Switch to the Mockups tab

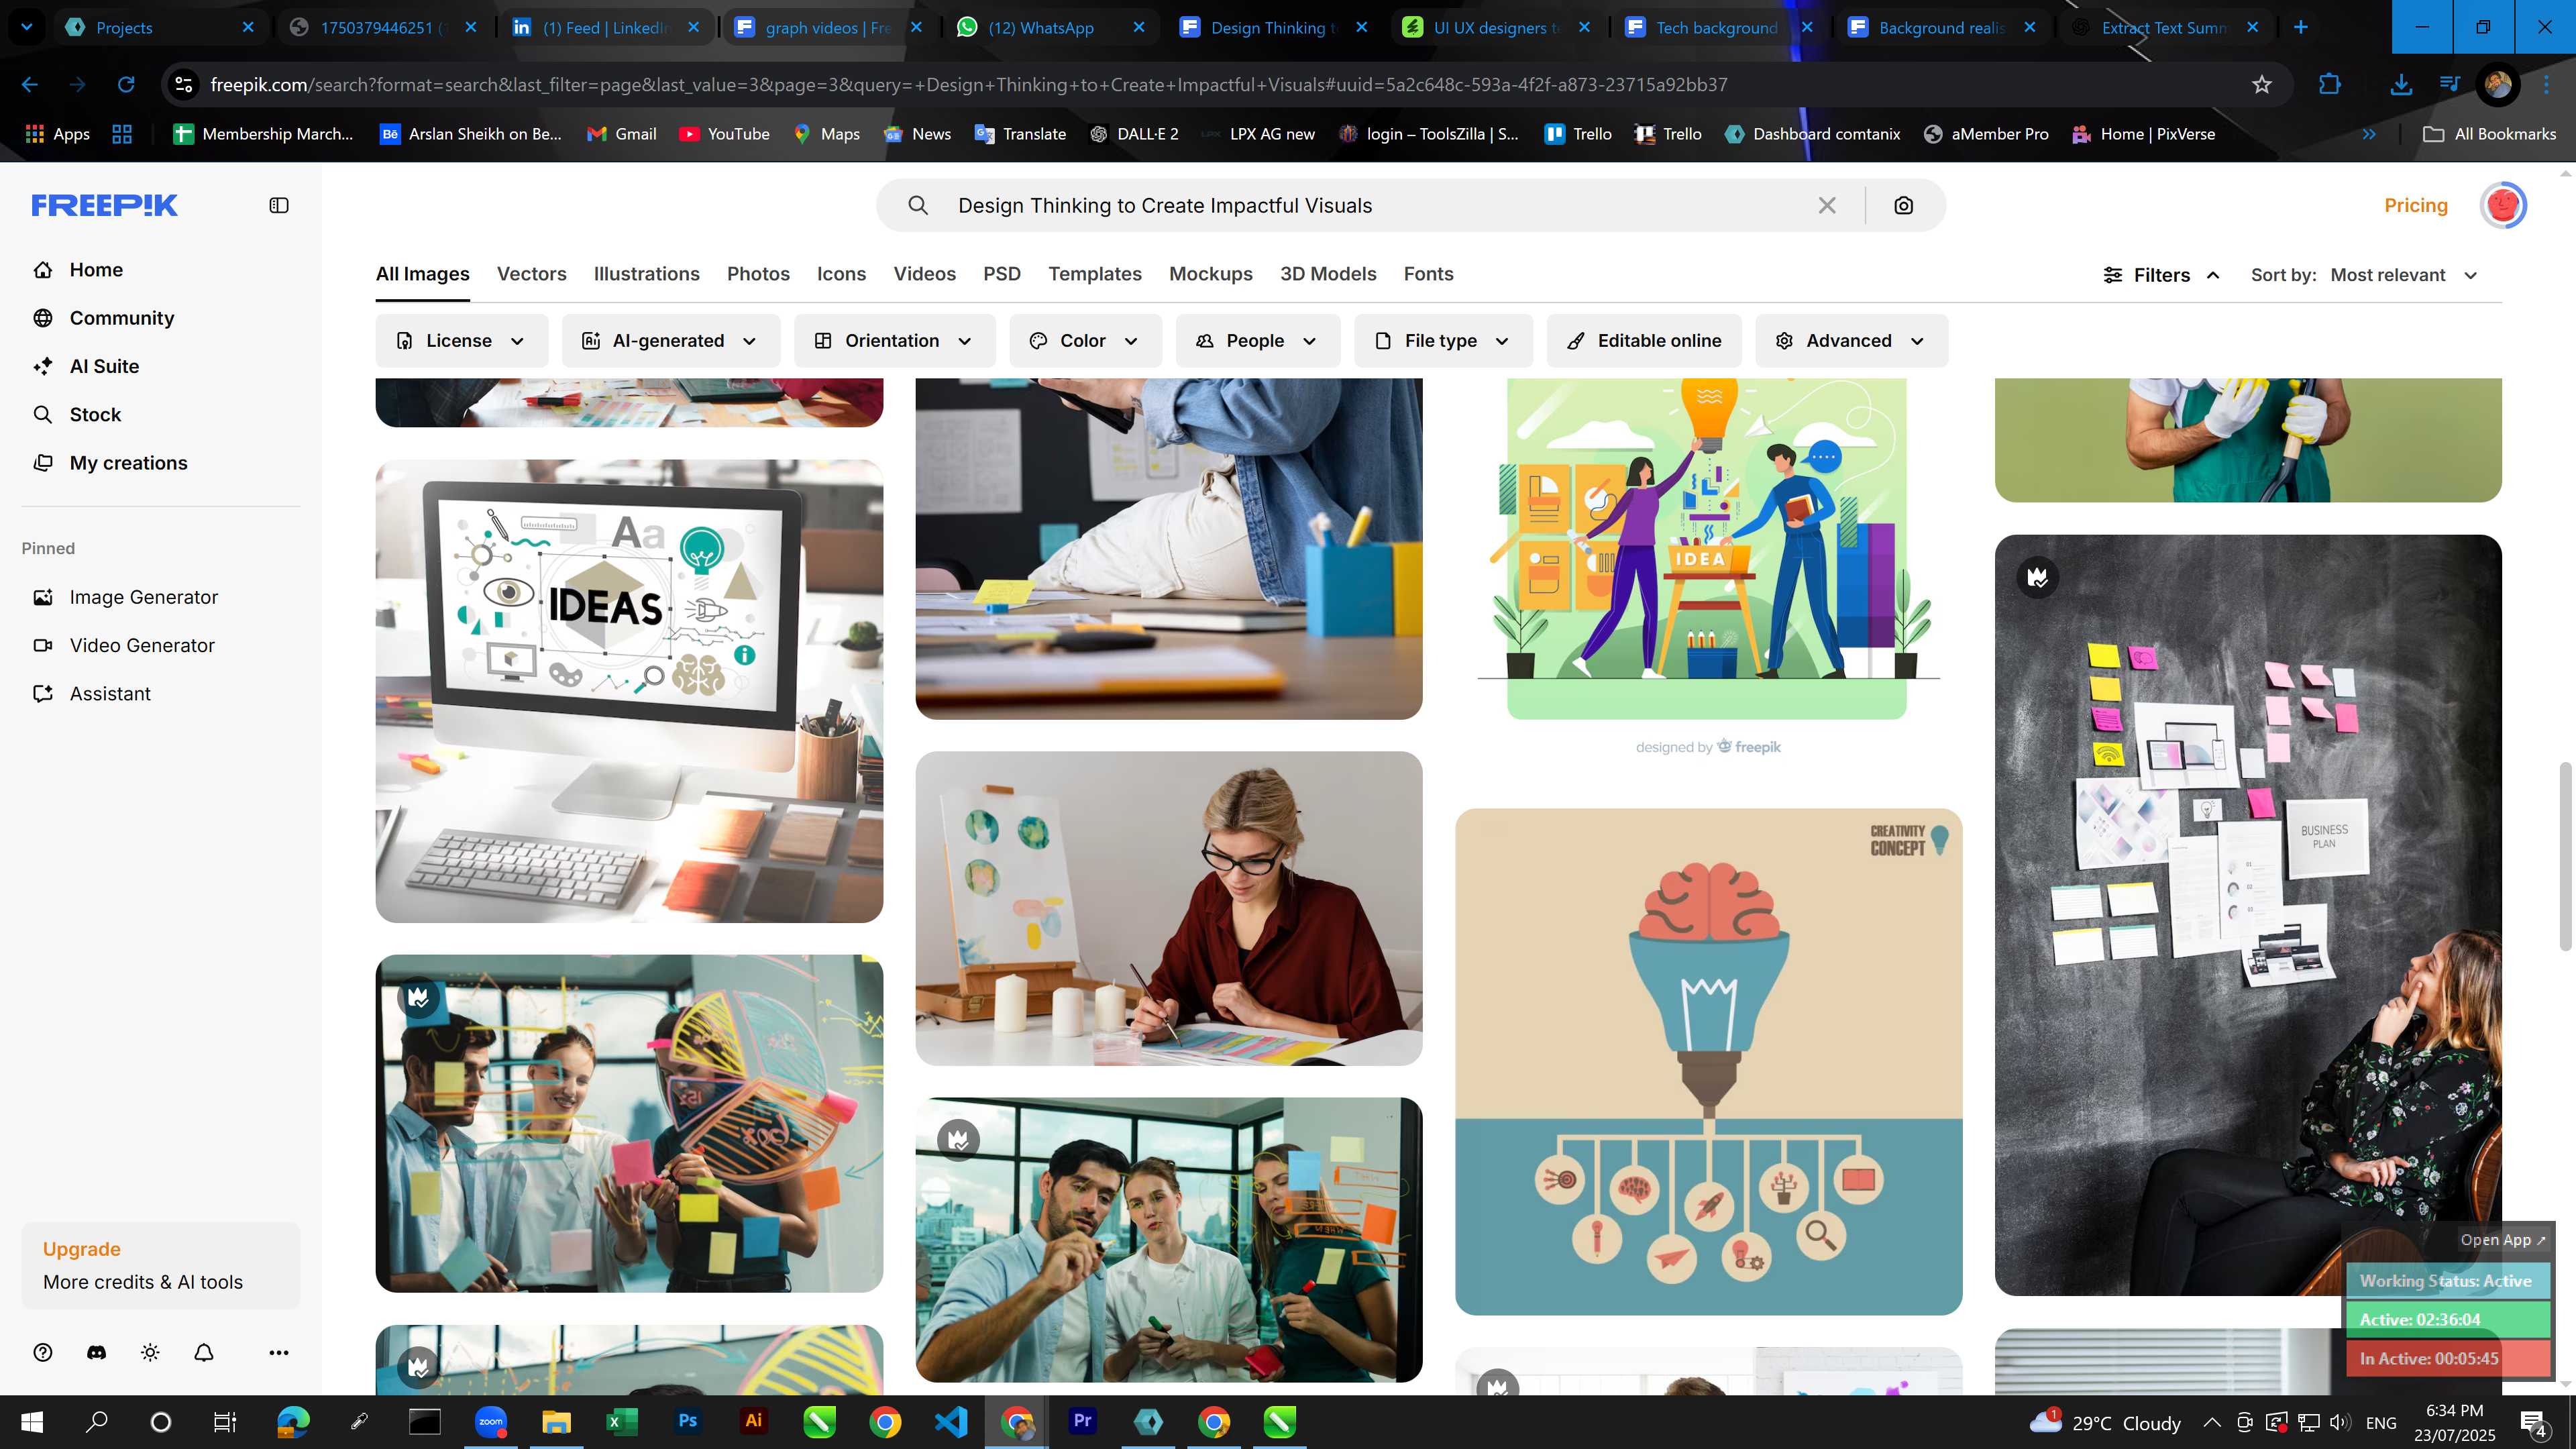click(x=1210, y=274)
